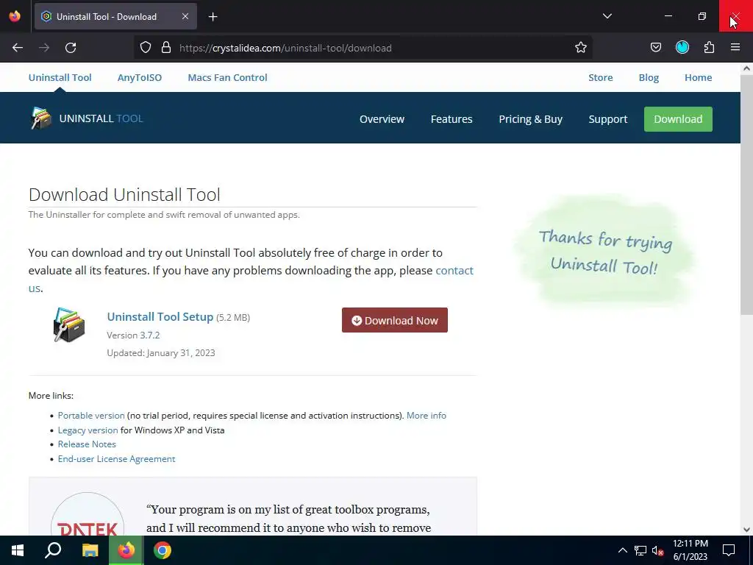This screenshot has height=565, width=753.
Task: Switch to the AnyToISO product tab
Action: 140,77
